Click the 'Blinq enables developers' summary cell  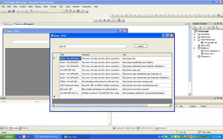pos(102,89)
